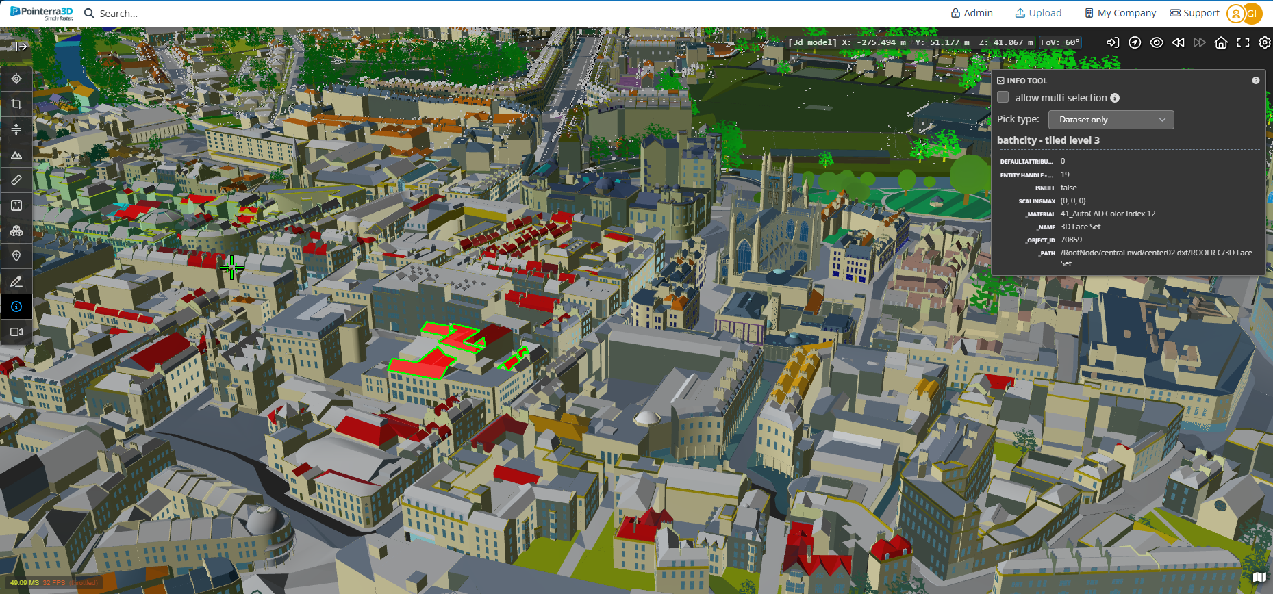Select the pencil annotation tool
The image size is (1273, 594).
coord(16,281)
